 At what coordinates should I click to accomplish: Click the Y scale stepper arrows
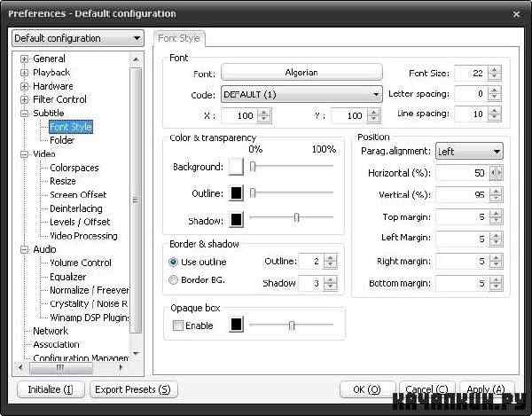click(x=373, y=115)
